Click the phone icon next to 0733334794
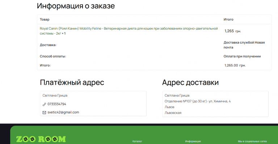The height and width of the screenshot is (144, 278). pos(44,104)
